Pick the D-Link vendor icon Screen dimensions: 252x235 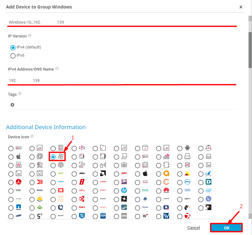(x=209, y=182)
